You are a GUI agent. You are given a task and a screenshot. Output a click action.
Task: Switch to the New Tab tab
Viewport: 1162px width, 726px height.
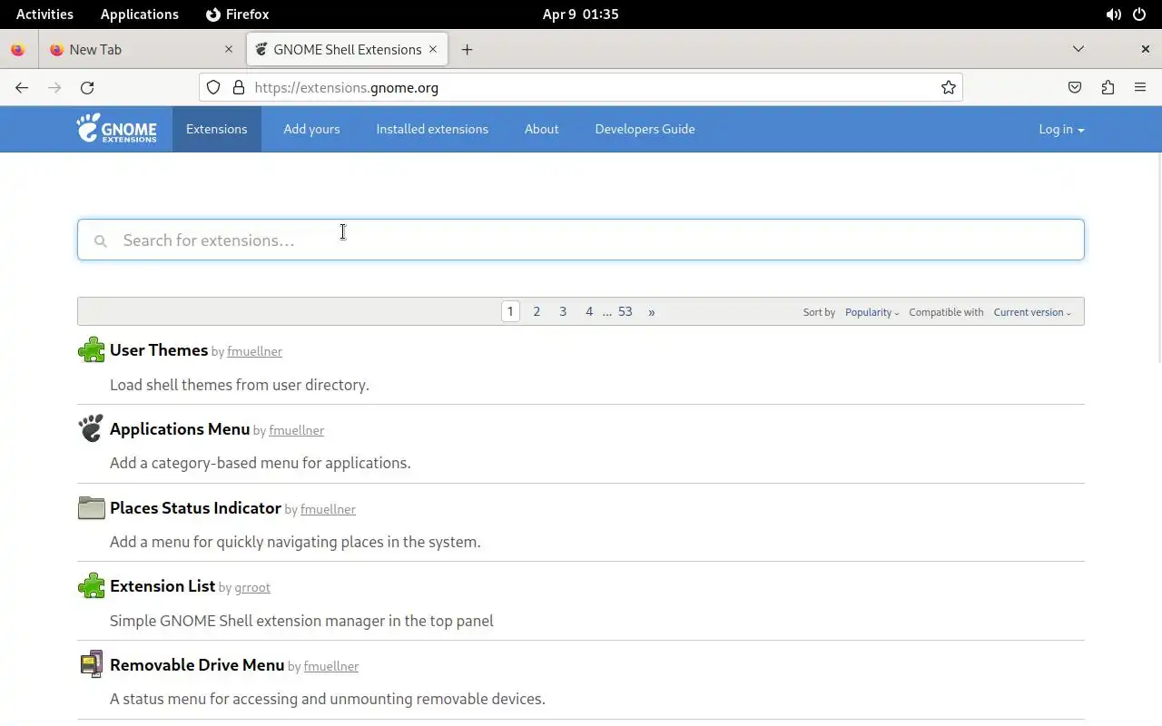click(x=142, y=49)
